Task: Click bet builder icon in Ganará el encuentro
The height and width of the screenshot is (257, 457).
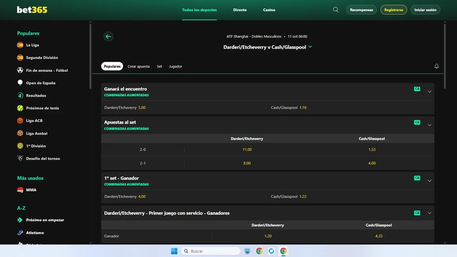Action: point(417,89)
